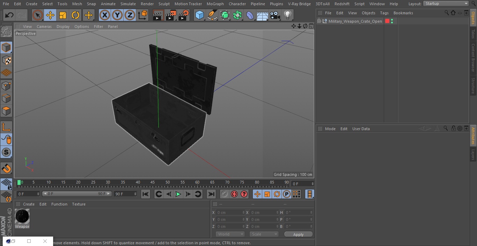This screenshot has height=246, width=477.
Task: Render the active view
Action: [158, 15]
